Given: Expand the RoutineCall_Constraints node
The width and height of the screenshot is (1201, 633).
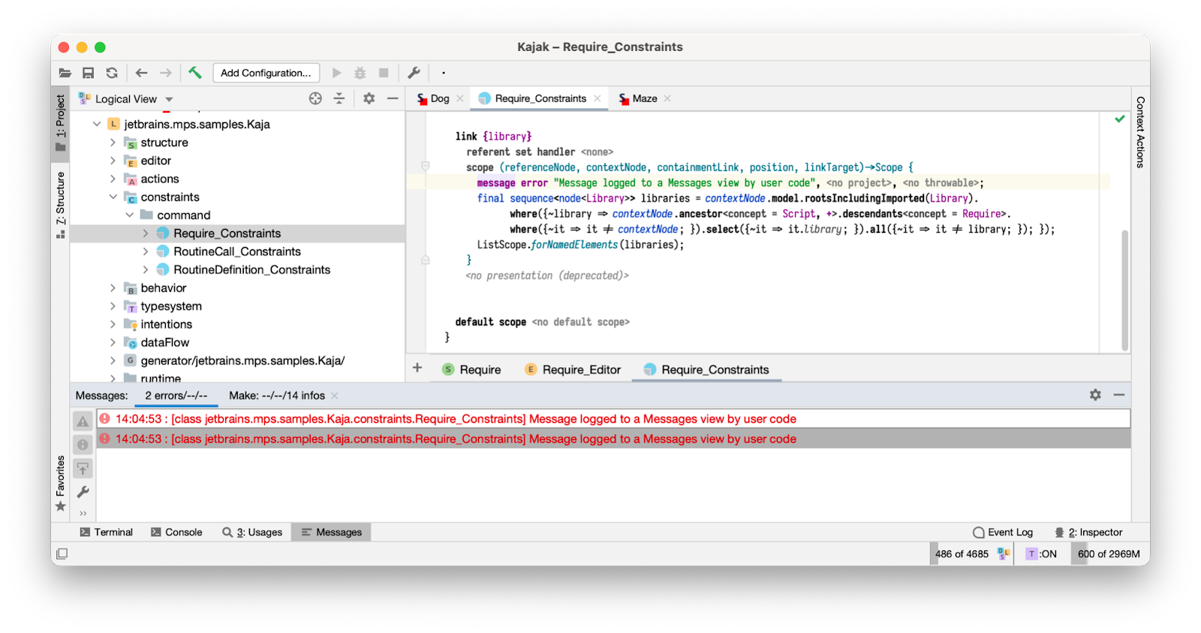Looking at the screenshot, I should (x=146, y=252).
